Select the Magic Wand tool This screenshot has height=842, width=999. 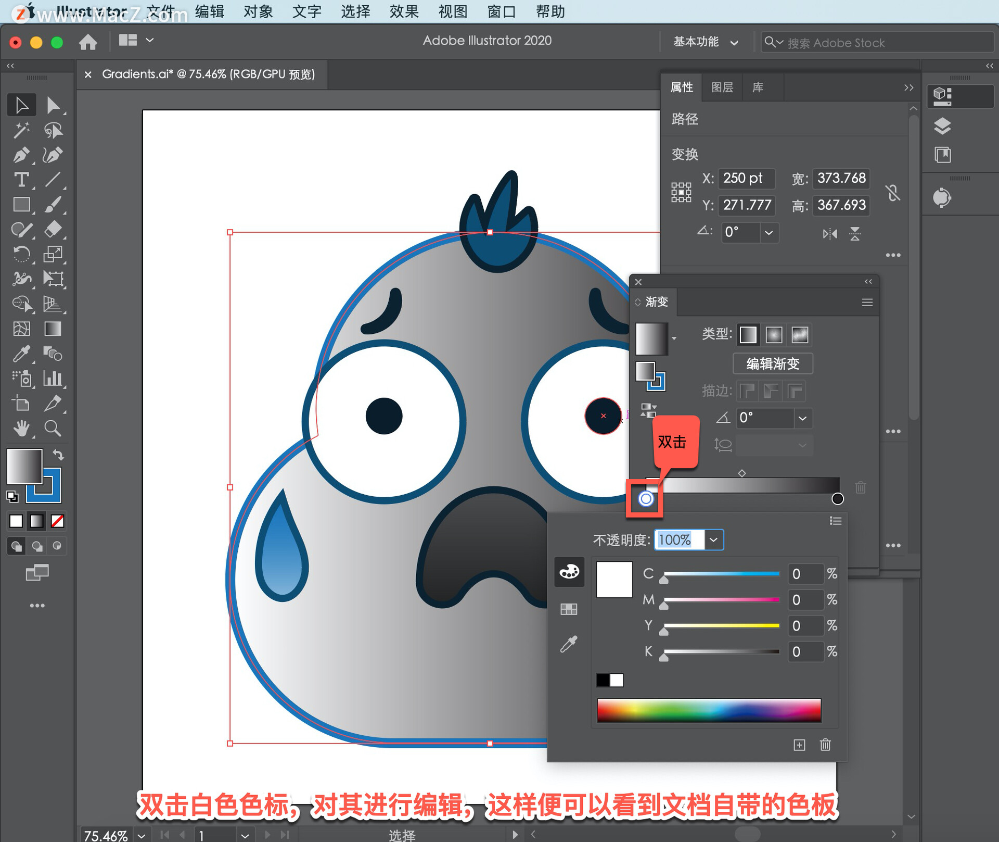21,130
